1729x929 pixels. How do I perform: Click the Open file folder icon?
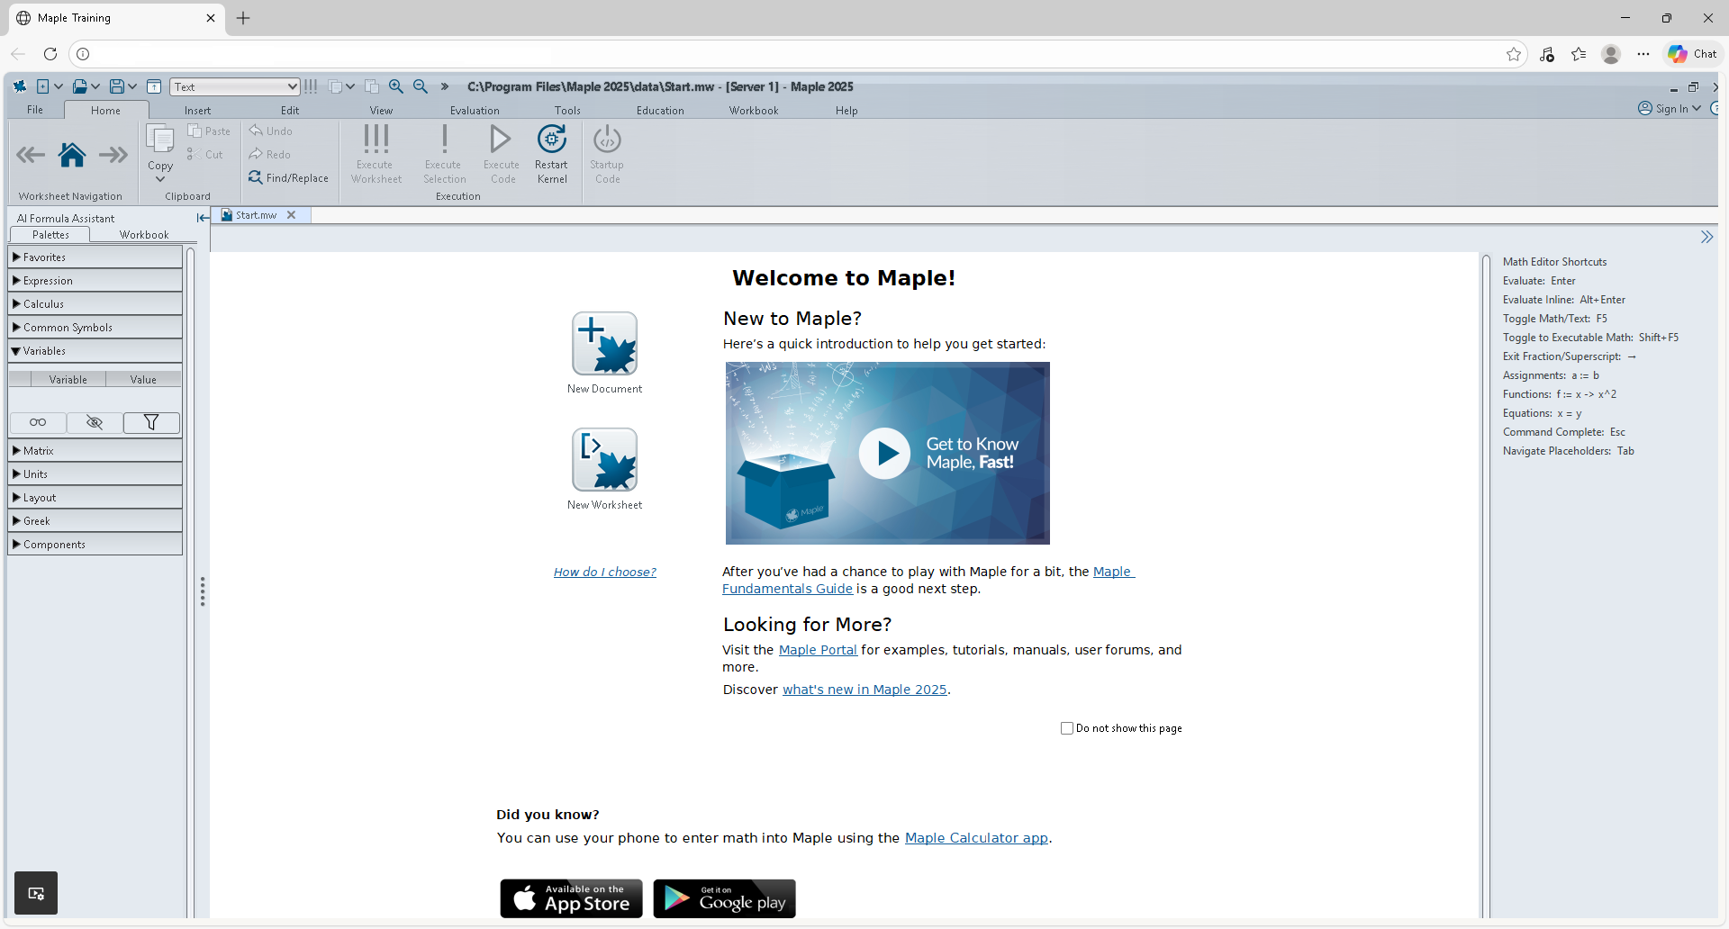[80, 86]
